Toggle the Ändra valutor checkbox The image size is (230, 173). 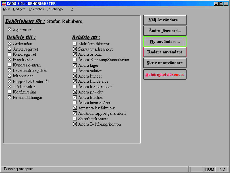(75, 71)
